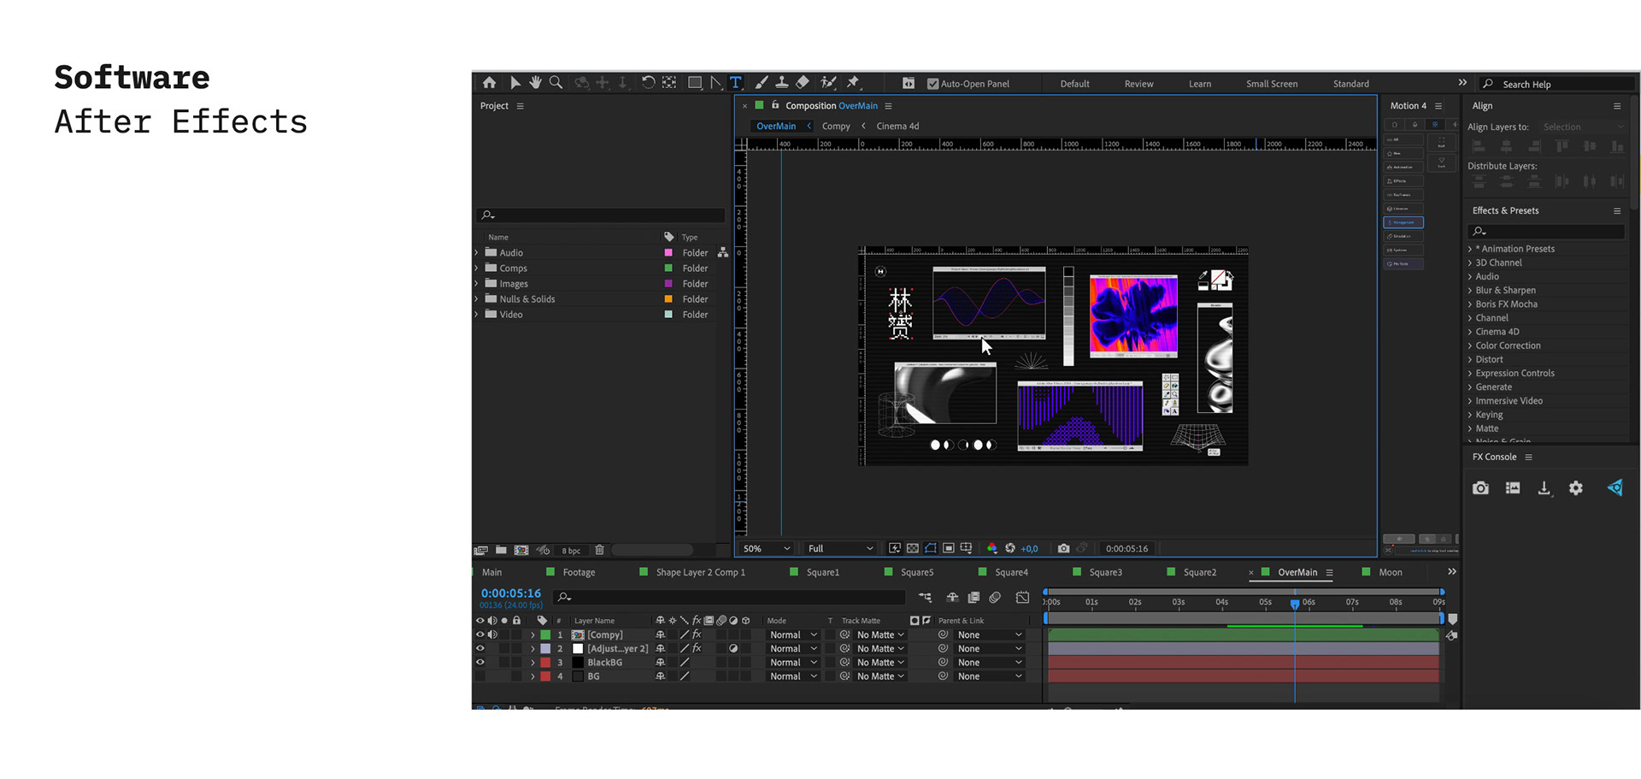Click the Compy breadcrumb in composition navigator
Viewport: 1641px width, 779px height.
pyautogui.click(x=836, y=126)
